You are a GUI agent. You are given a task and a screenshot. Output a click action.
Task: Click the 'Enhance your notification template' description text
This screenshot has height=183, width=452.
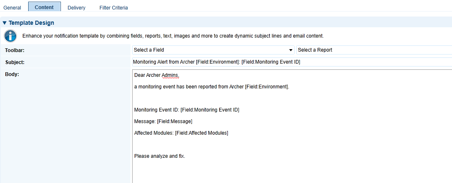[173, 36]
